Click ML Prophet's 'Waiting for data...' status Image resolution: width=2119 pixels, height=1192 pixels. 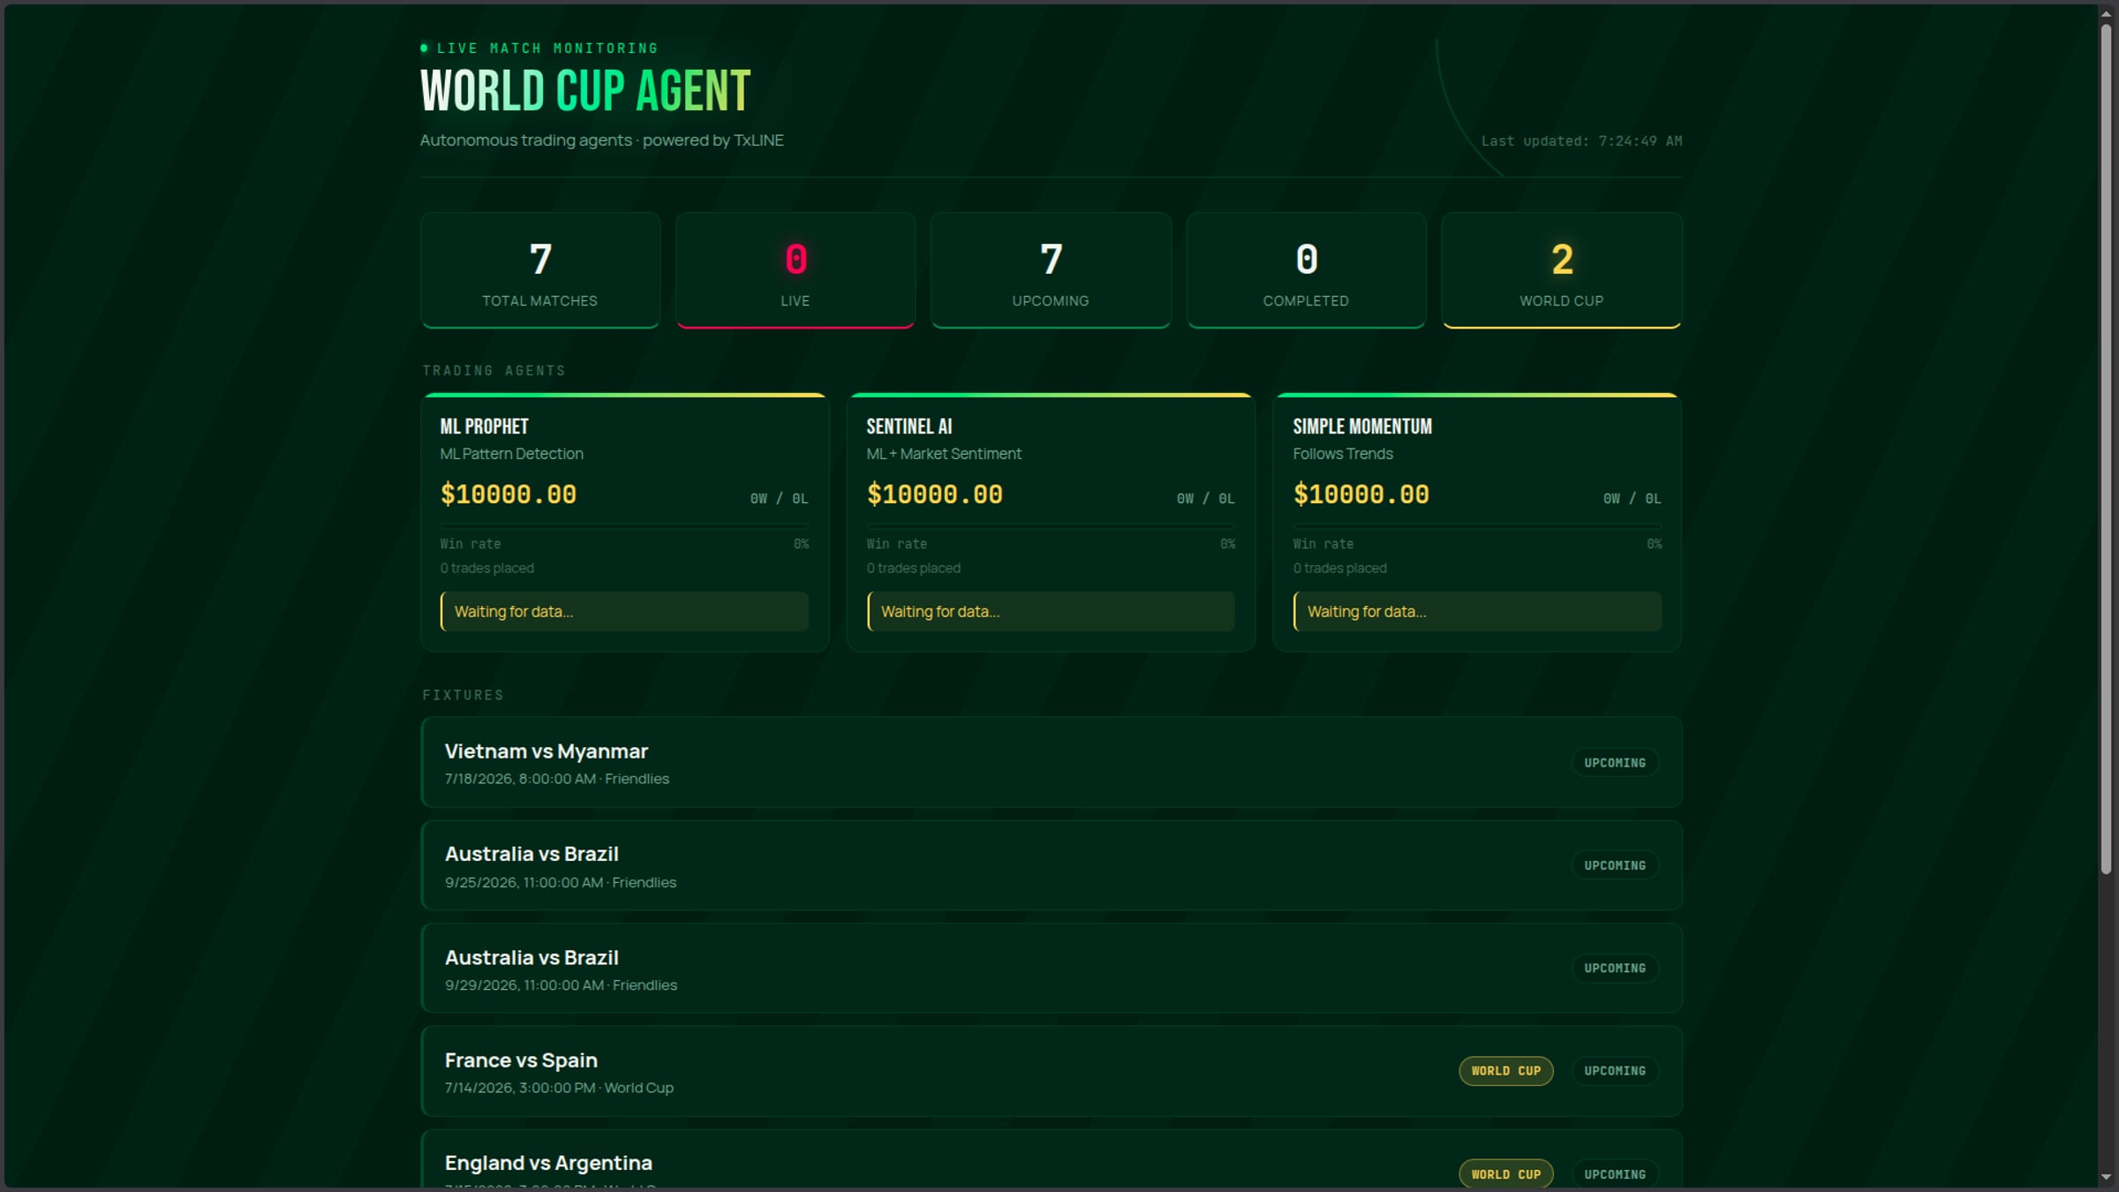[624, 612]
